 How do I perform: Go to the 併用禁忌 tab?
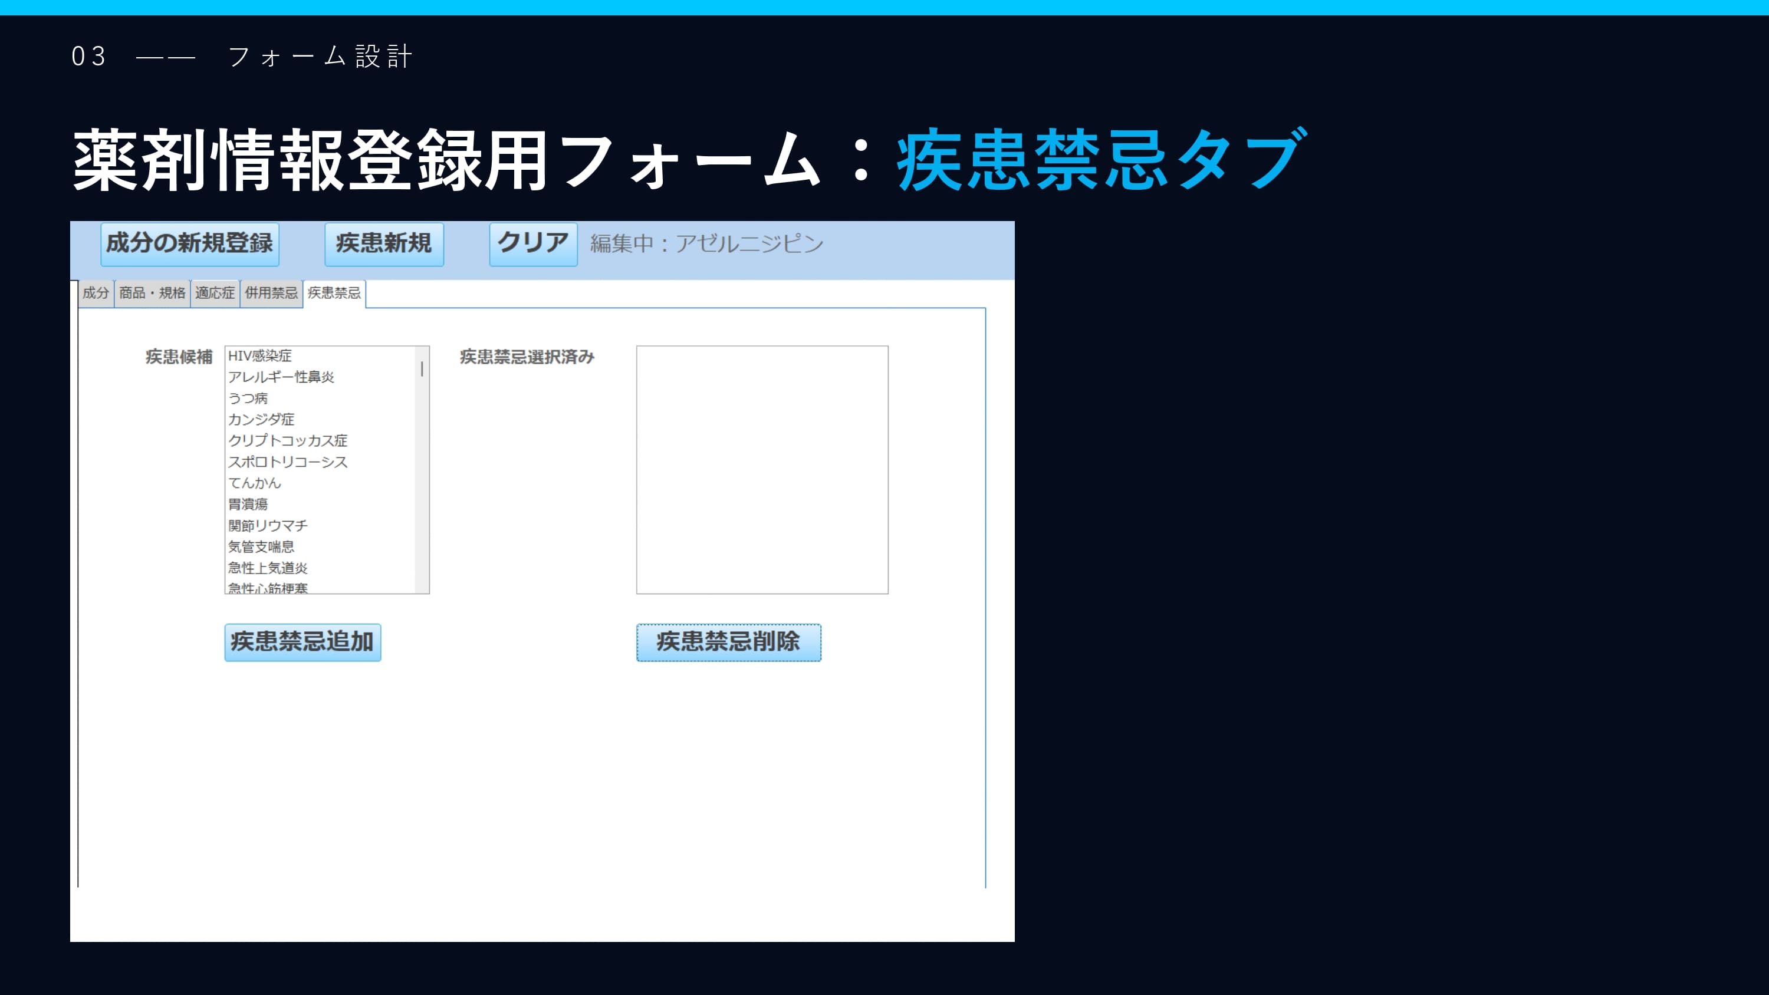(271, 293)
